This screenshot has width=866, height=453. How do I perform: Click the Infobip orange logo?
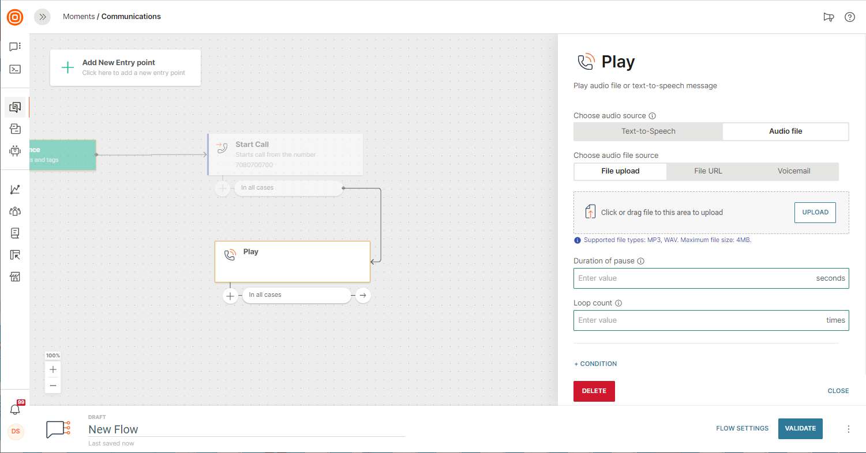[15, 17]
